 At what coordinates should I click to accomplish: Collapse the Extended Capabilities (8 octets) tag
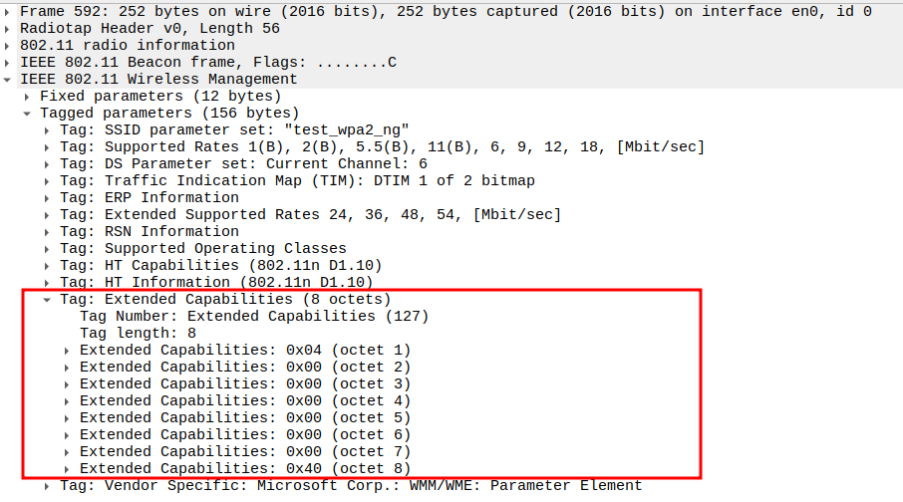[48, 300]
